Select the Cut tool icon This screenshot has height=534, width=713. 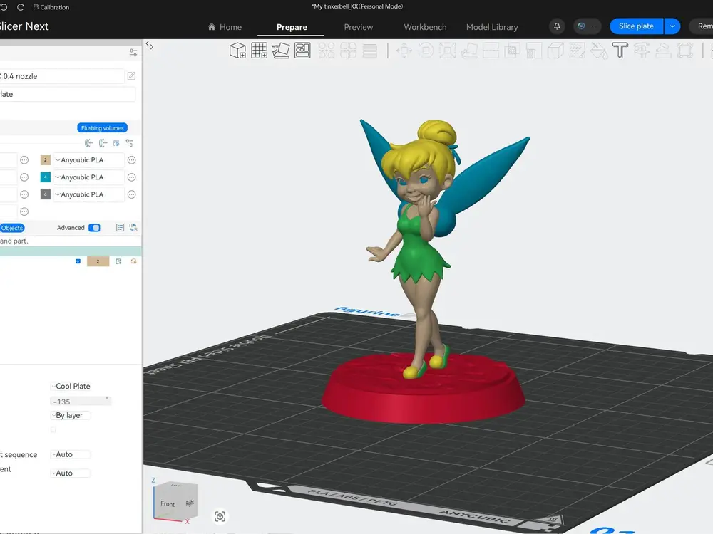pos(491,51)
